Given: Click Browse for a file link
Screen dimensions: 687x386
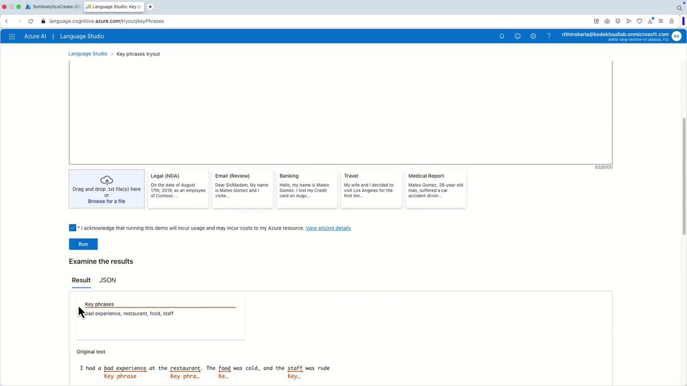Looking at the screenshot, I should [x=106, y=201].
